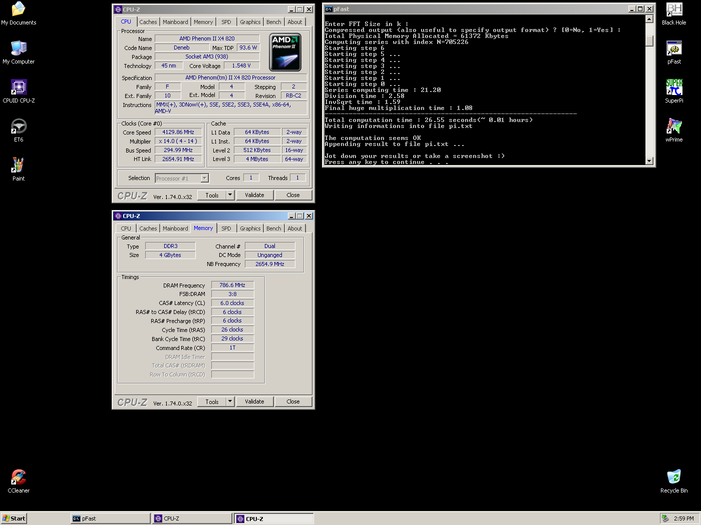Viewport: 701px width, 525px height.
Task: Click the AMD Phenom II X4 820 name field
Action: point(207,38)
